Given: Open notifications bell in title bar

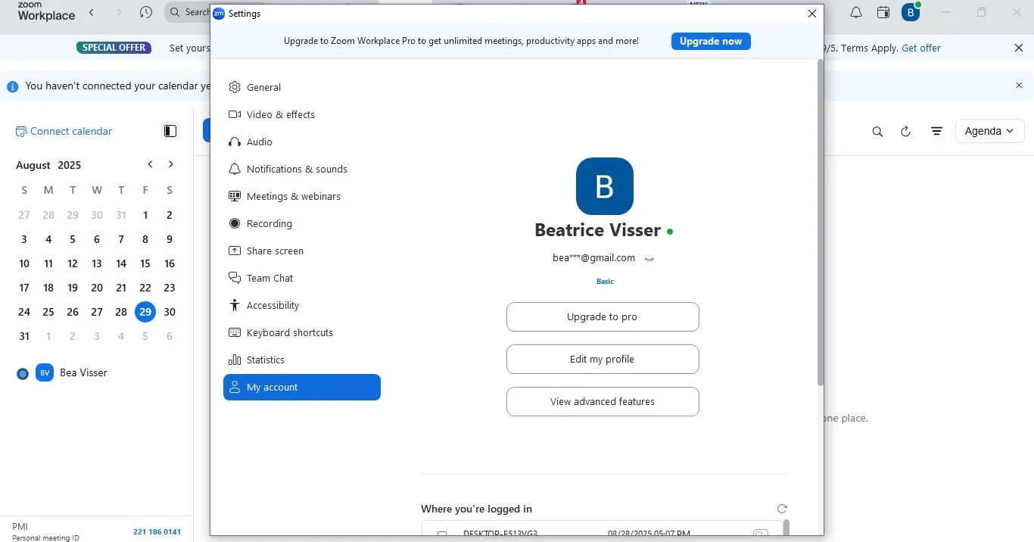Looking at the screenshot, I should (x=856, y=13).
